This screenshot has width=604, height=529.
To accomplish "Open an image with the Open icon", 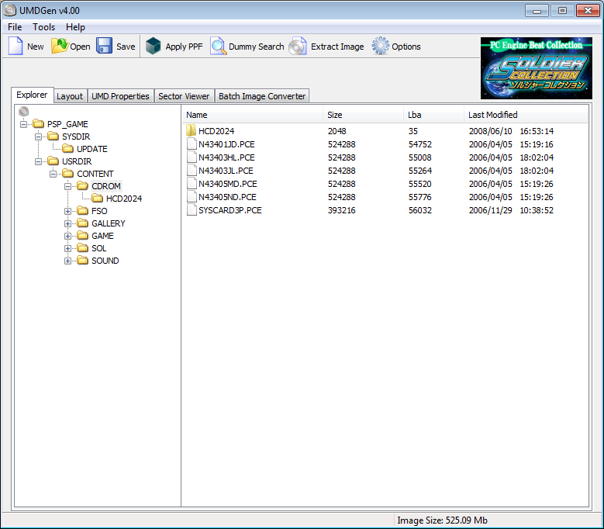I will click(60, 47).
